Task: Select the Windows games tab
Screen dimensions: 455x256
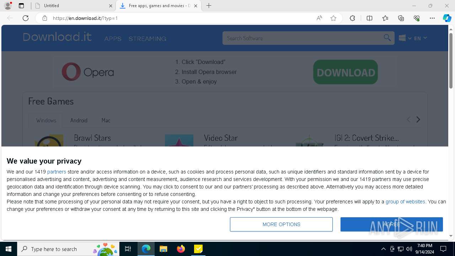Action: coord(46,121)
